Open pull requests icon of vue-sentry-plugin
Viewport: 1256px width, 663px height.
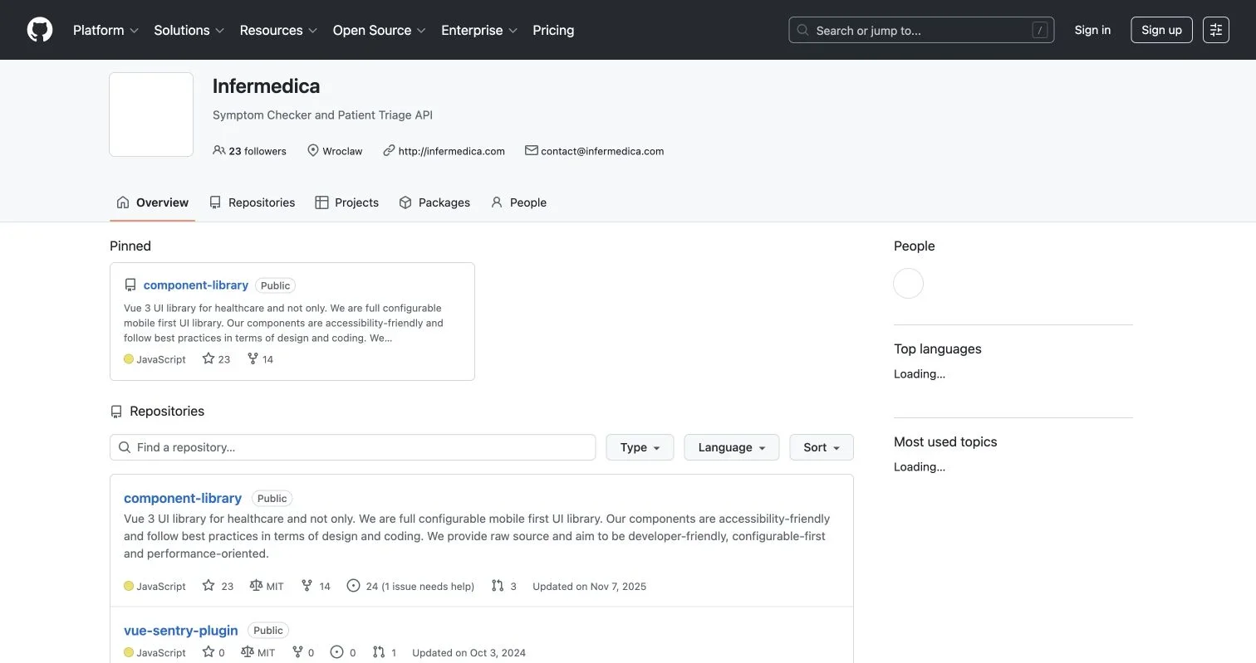coord(379,652)
